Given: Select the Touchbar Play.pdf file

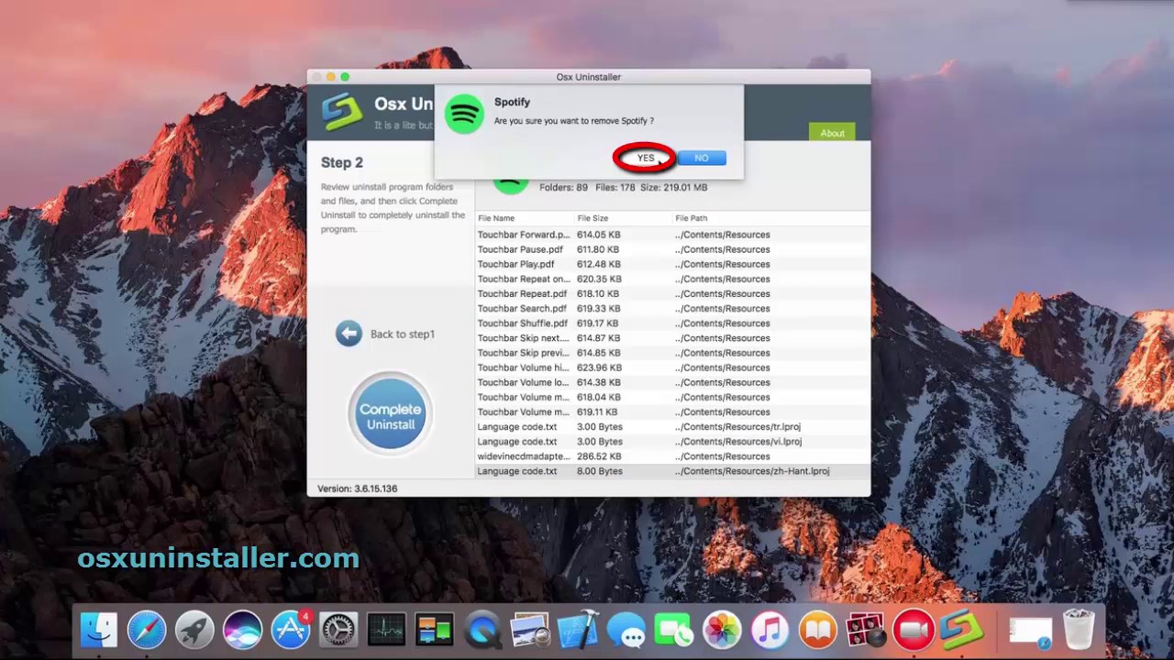Looking at the screenshot, I should [672, 264].
